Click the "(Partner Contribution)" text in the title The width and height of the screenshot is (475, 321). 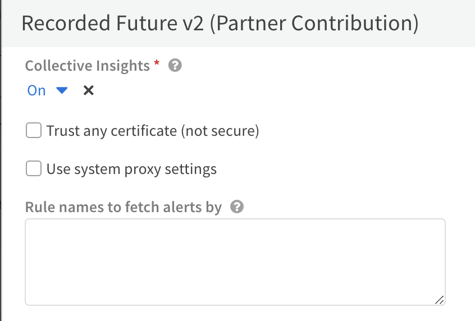point(314,24)
